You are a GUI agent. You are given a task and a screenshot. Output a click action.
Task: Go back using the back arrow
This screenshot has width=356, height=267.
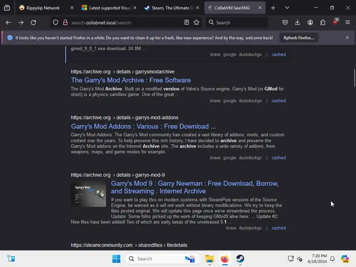(8, 23)
